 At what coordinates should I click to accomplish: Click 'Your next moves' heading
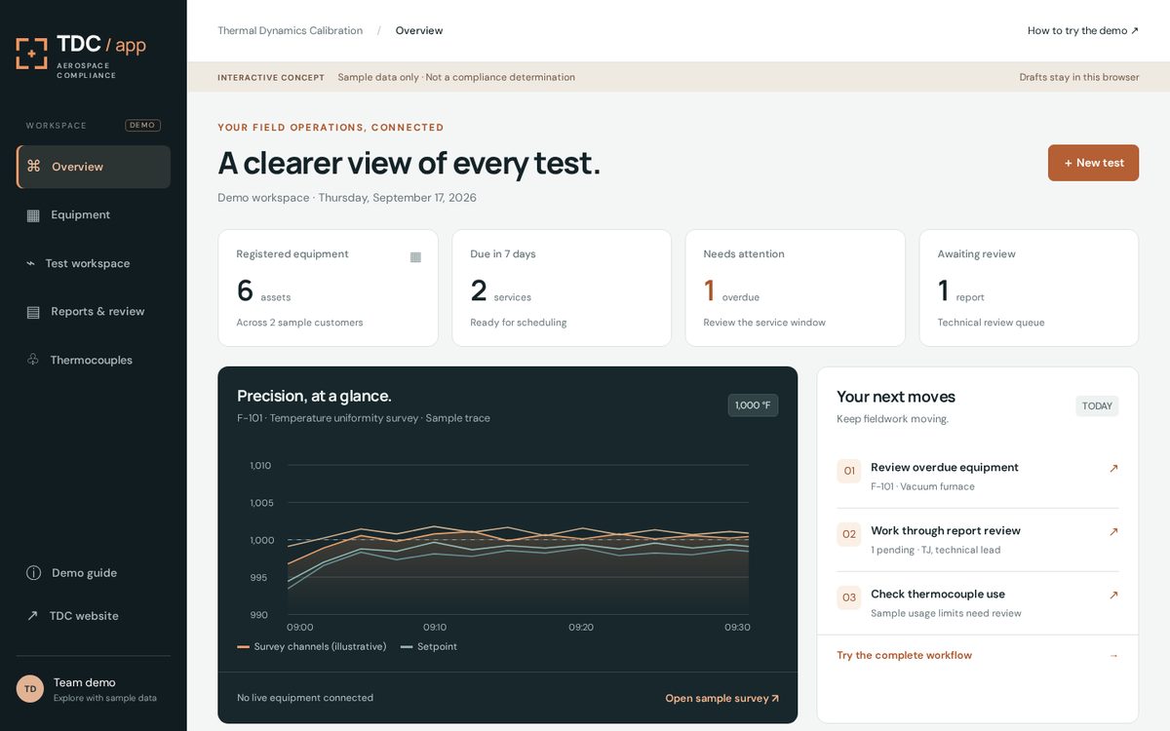(896, 397)
